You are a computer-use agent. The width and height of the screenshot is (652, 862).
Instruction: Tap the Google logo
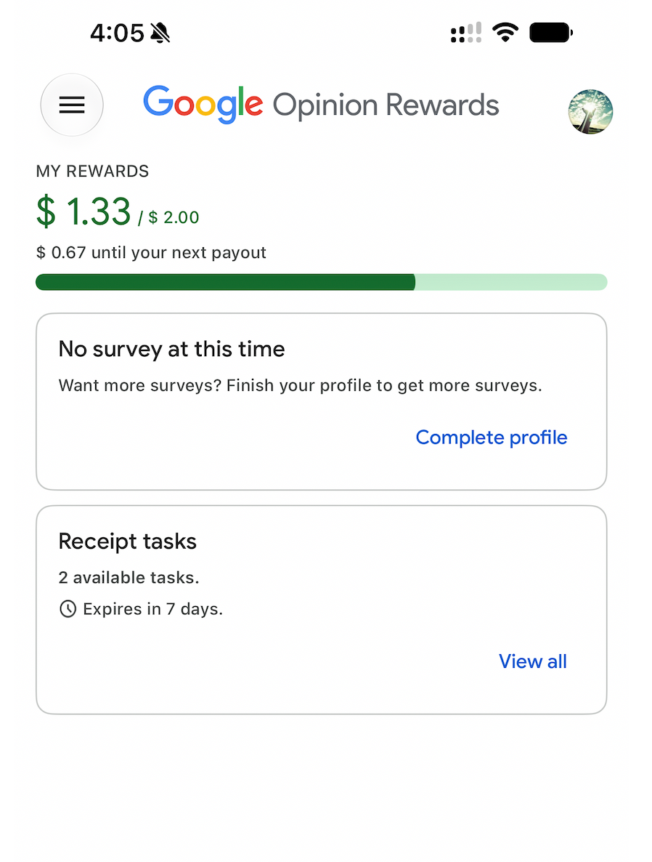point(203,105)
